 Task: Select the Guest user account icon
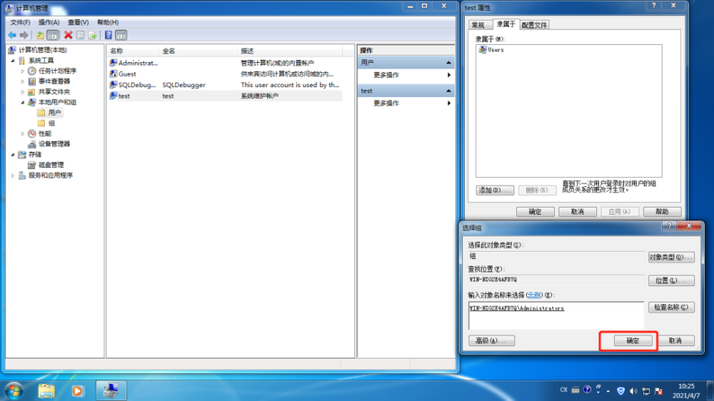[114, 73]
